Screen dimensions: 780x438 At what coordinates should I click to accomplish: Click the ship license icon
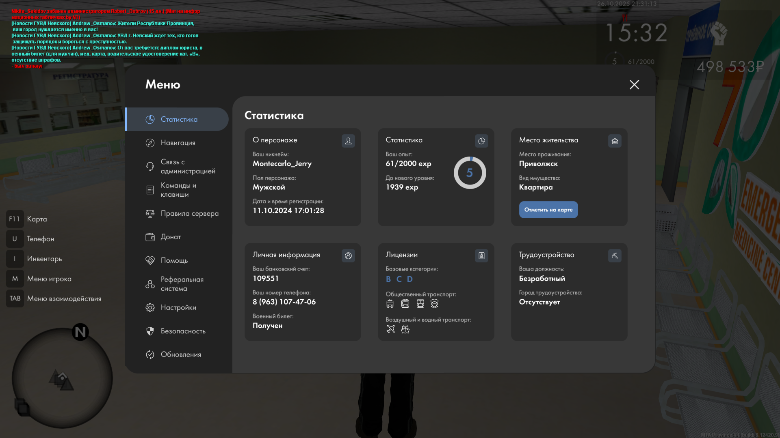point(405,329)
